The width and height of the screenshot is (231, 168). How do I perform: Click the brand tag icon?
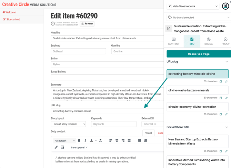click(170, 17)
